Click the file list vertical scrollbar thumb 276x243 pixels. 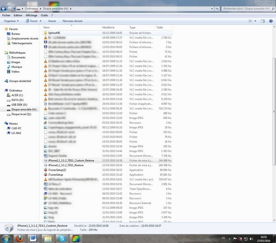tap(274, 111)
